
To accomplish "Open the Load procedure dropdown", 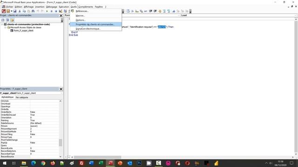I will (295, 15).
